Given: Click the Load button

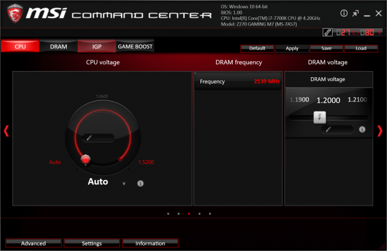Looking at the screenshot, I should [361, 49].
